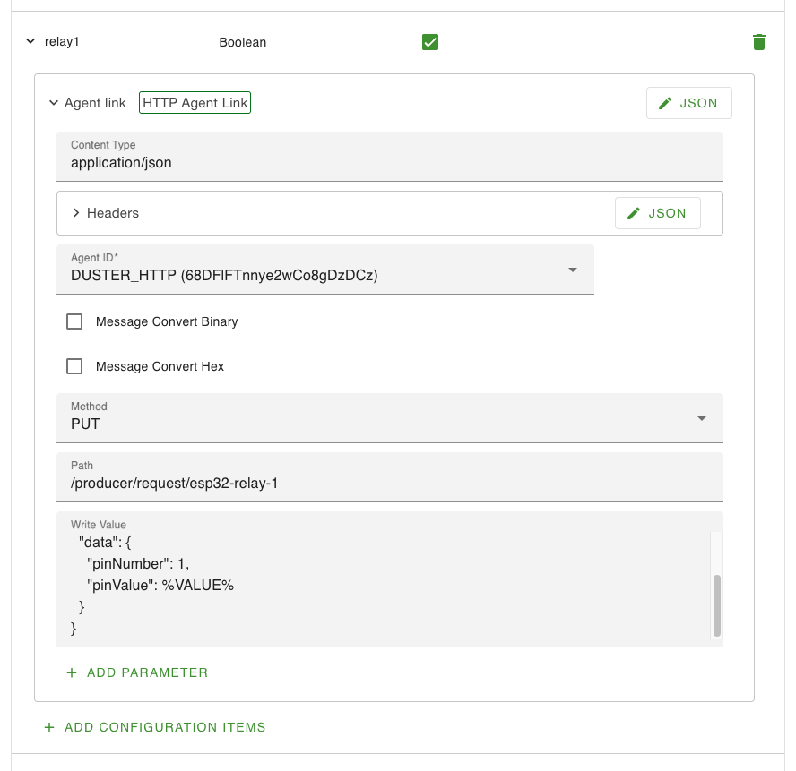Enable Message Convert Hex checkbox
Screen dimensions: 796x771
pos(74,366)
